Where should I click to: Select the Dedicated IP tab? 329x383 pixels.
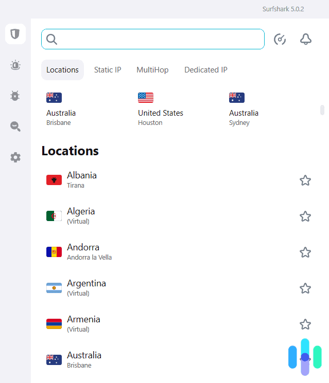206,70
